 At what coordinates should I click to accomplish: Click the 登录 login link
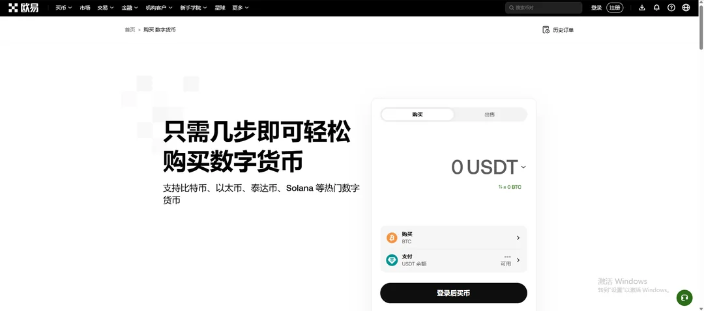(596, 8)
